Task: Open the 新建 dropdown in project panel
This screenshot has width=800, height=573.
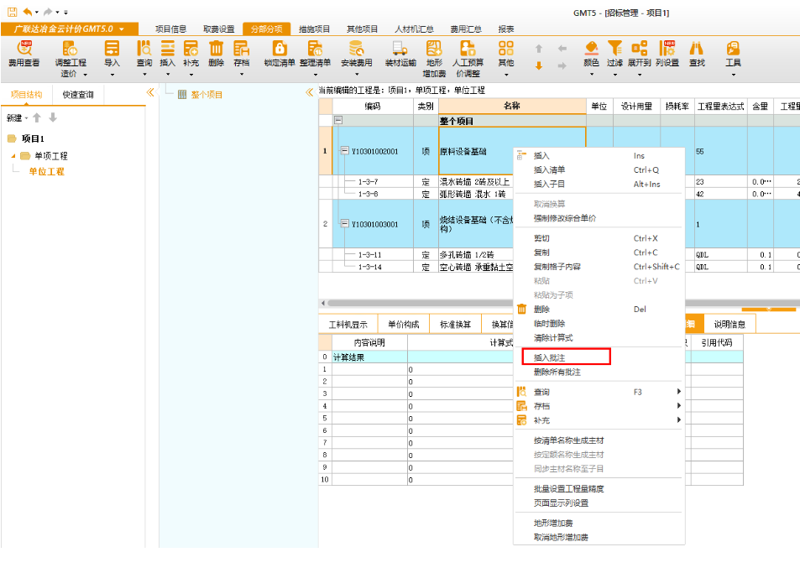Action: pyautogui.click(x=15, y=118)
